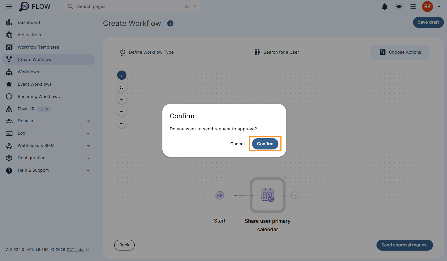447x261 pixels.
Task: Open Action Sets in the sidebar
Action: [49, 35]
